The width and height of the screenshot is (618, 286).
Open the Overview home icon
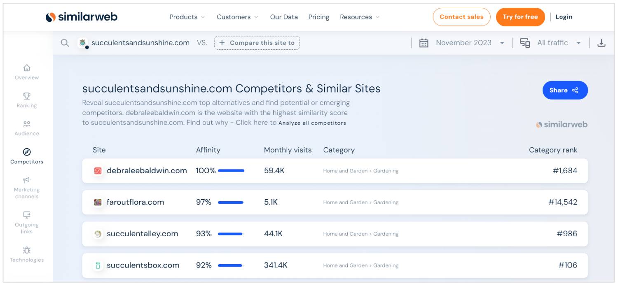27,68
